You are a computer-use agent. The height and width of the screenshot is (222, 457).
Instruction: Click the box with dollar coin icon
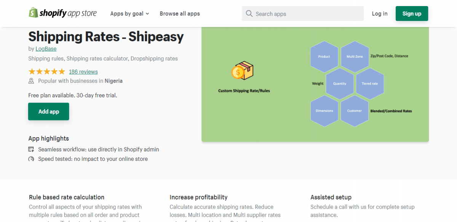(242, 71)
